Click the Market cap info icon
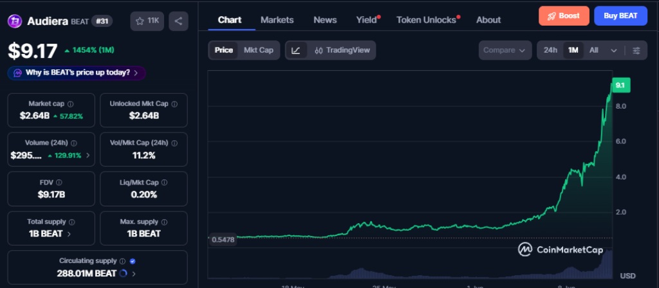This screenshot has width=659, height=288. [x=71, y=104]
